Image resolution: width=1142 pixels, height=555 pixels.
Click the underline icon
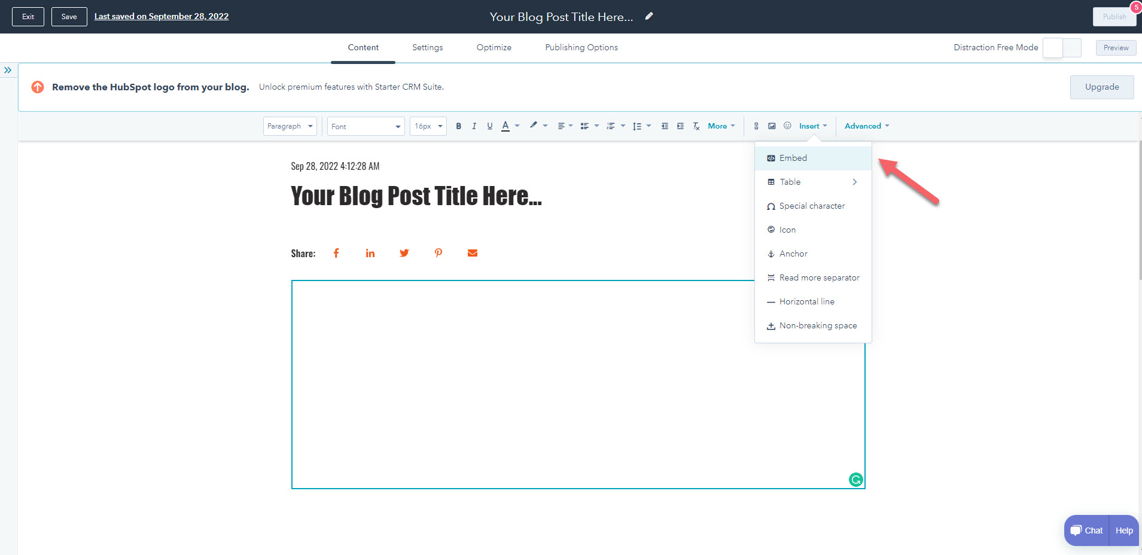(489, 126)
